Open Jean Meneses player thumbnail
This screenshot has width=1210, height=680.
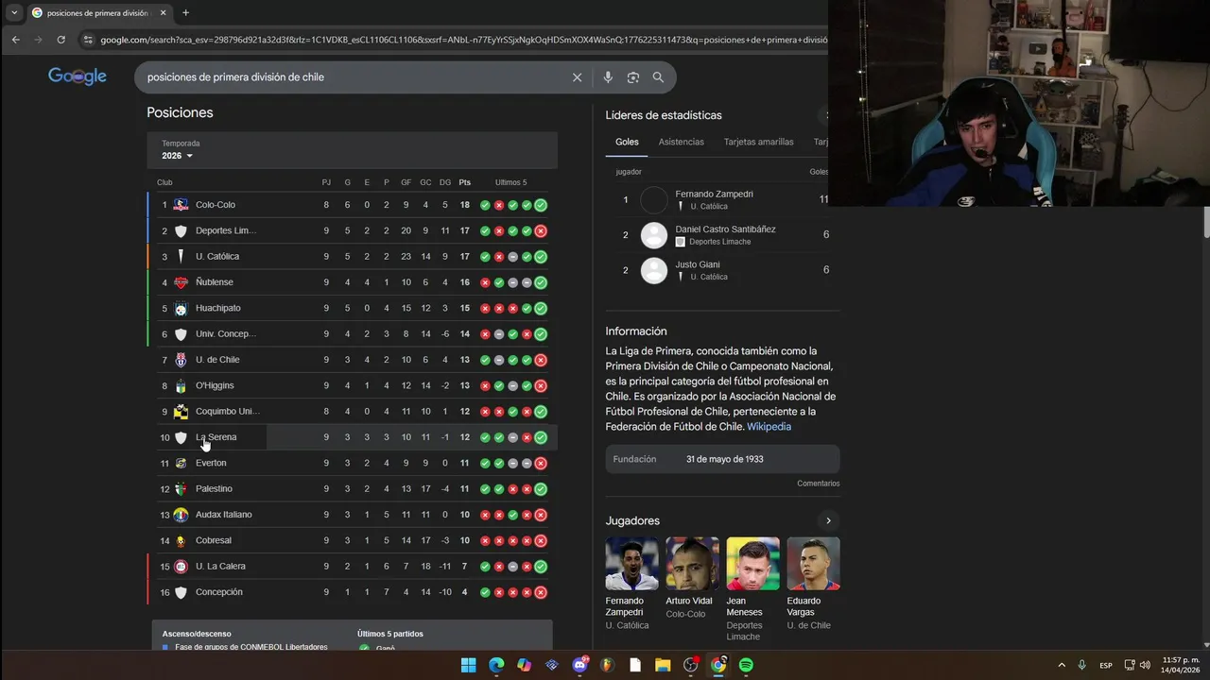(x=752, y=564)
